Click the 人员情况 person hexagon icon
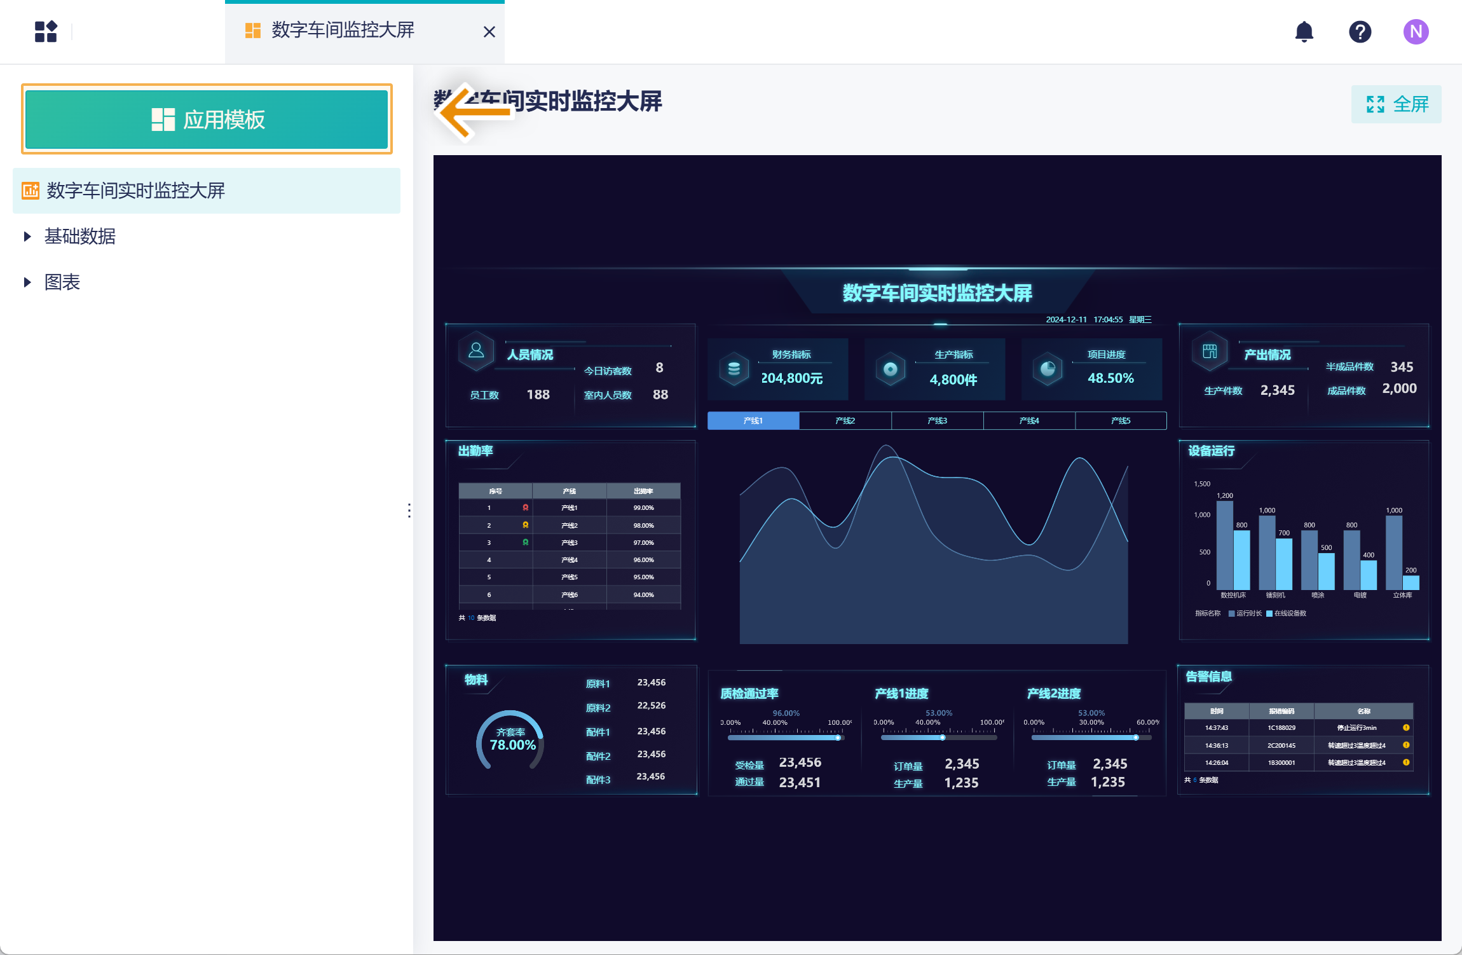1462x955 pixels. 476,351
